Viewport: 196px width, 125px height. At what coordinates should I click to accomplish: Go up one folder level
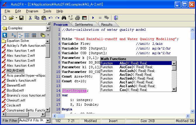tap(5, 35)
